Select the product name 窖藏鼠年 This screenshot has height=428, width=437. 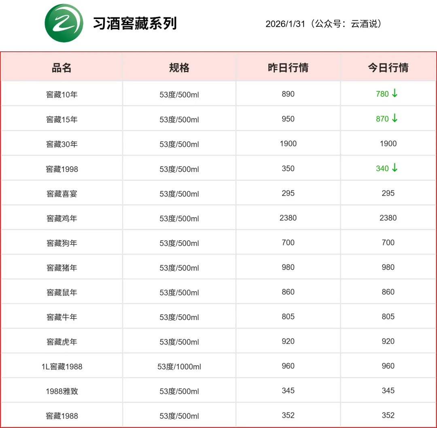[x=62, y=292]
